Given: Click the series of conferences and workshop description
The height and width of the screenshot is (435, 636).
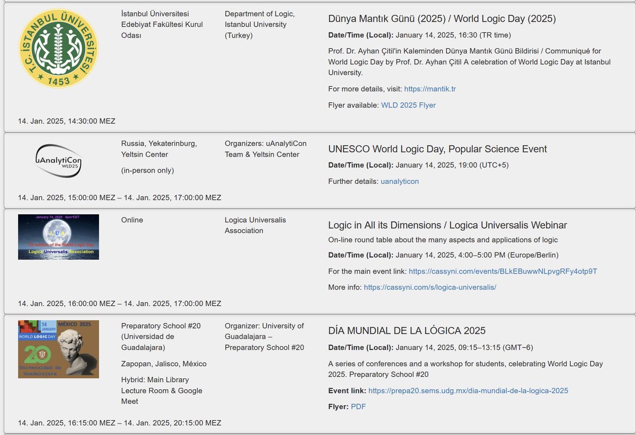Looking at the screenshot, I should pyautogui.click(x=465, y=369).
